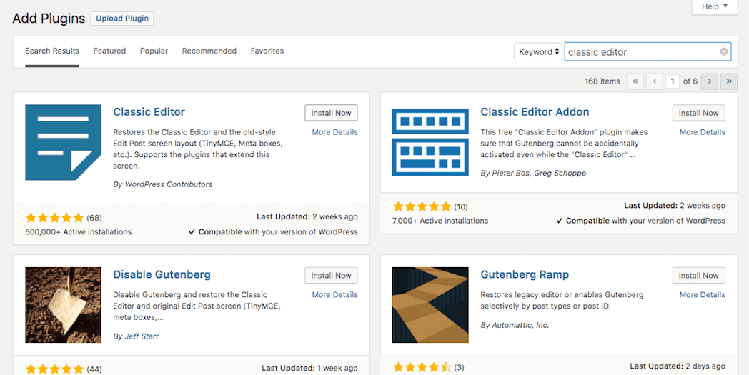Open the Favorites tab
This screenshot has height=375, width=749.
267,51
